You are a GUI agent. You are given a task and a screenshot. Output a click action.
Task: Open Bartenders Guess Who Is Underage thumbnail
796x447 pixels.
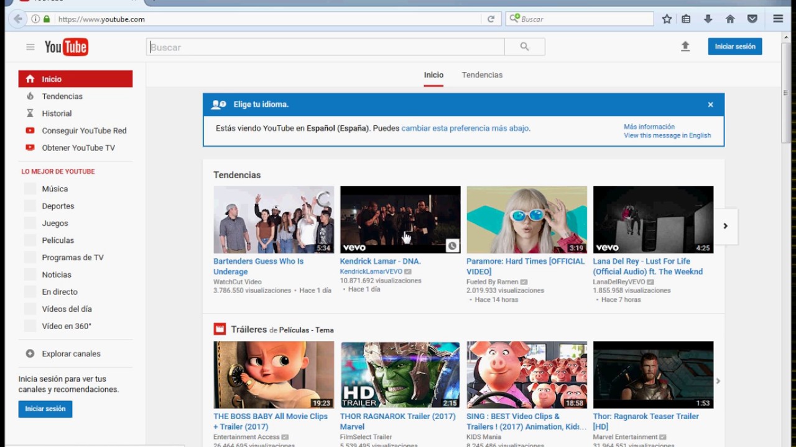pyautogui.click(x=274, y=220)
